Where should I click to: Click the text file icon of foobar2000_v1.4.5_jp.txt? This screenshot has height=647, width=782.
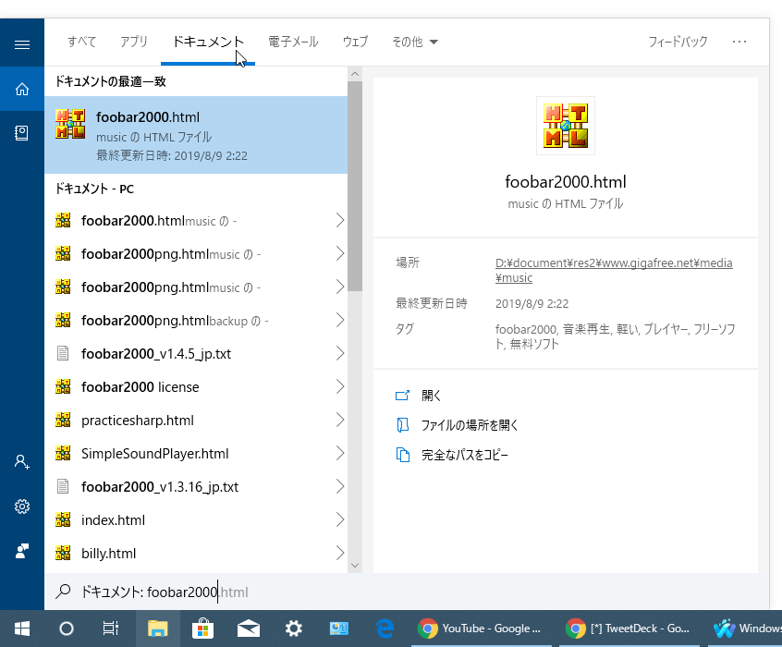(63, 353)
